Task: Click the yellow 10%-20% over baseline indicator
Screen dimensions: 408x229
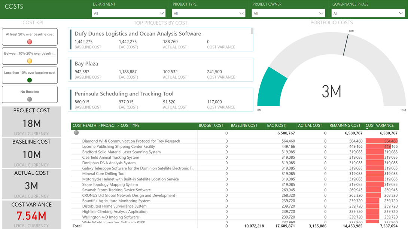Action: (x=30, y=61)
